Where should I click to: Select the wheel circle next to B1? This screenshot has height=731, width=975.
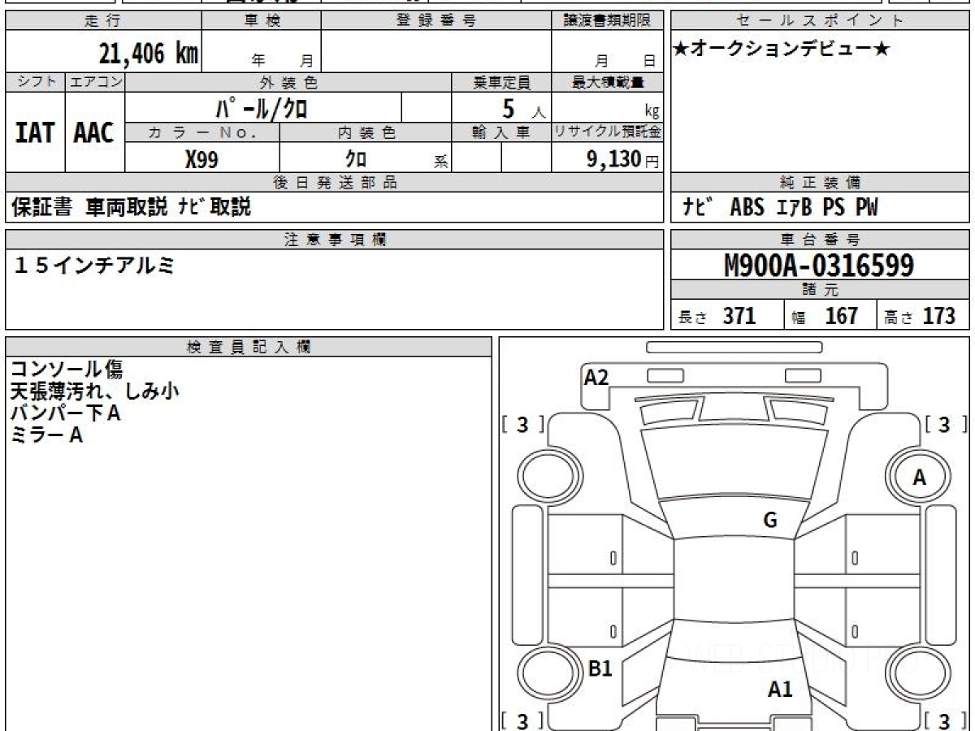[543, 673]
